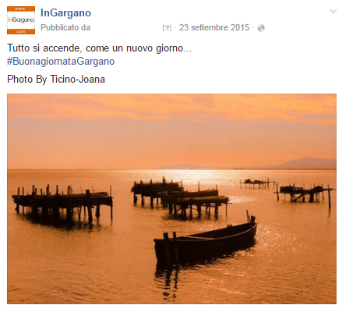Click the Pubblicato da label
The height and width of the screenshot is (312, 342).
click(65, 27)
